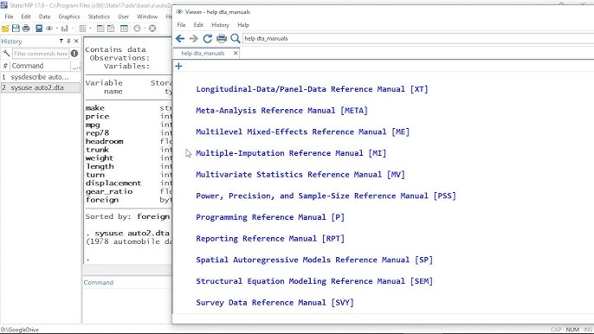Open Meta-Analysis Reference Manual [META] link
This screenshot has width=594, height=334.
click(281, 111)
